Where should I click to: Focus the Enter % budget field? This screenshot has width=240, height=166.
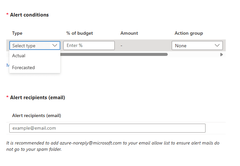click(89, 45)
